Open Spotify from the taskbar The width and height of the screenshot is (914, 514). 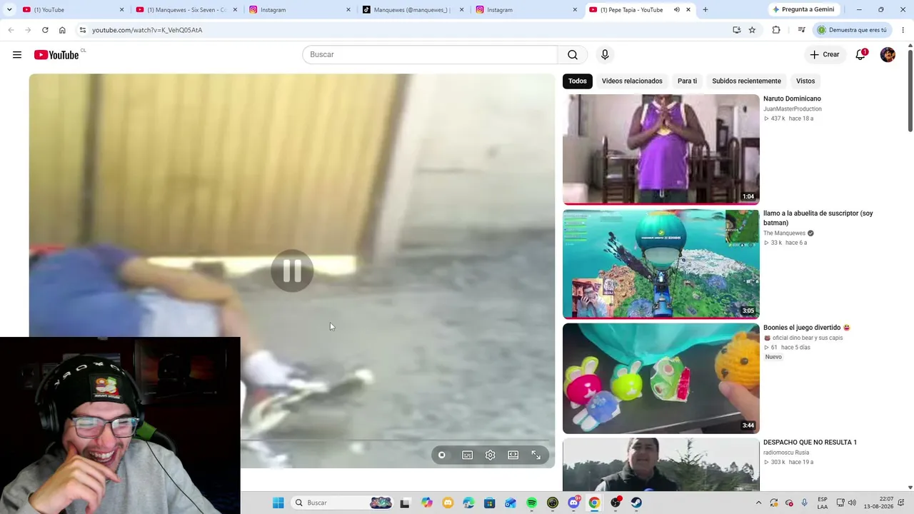tap(531, 503)
